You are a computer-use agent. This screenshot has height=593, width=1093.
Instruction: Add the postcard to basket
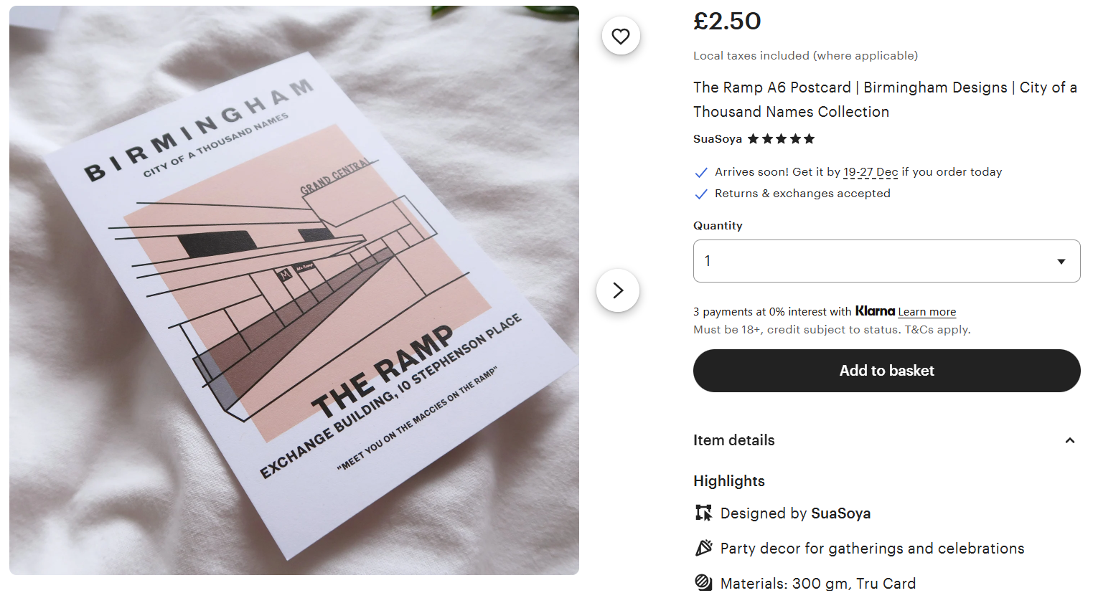(886, 371)
